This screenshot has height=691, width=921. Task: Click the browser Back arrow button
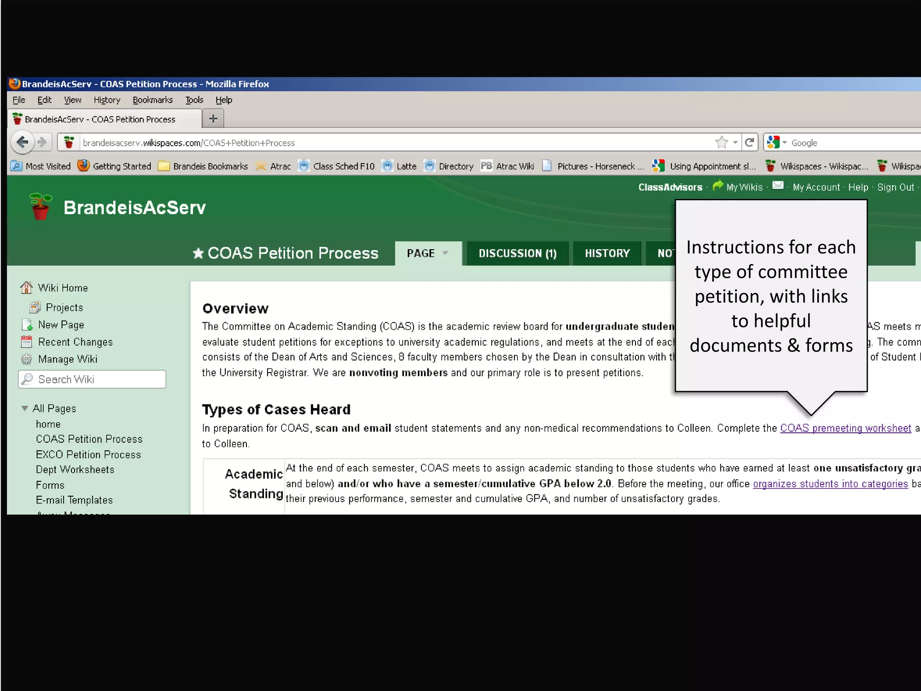pos(22,142)
